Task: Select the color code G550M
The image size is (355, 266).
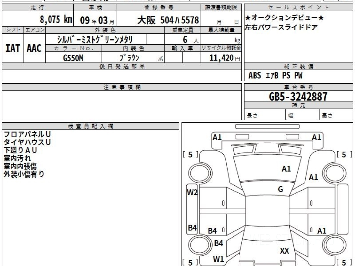Action: point(73,58)
